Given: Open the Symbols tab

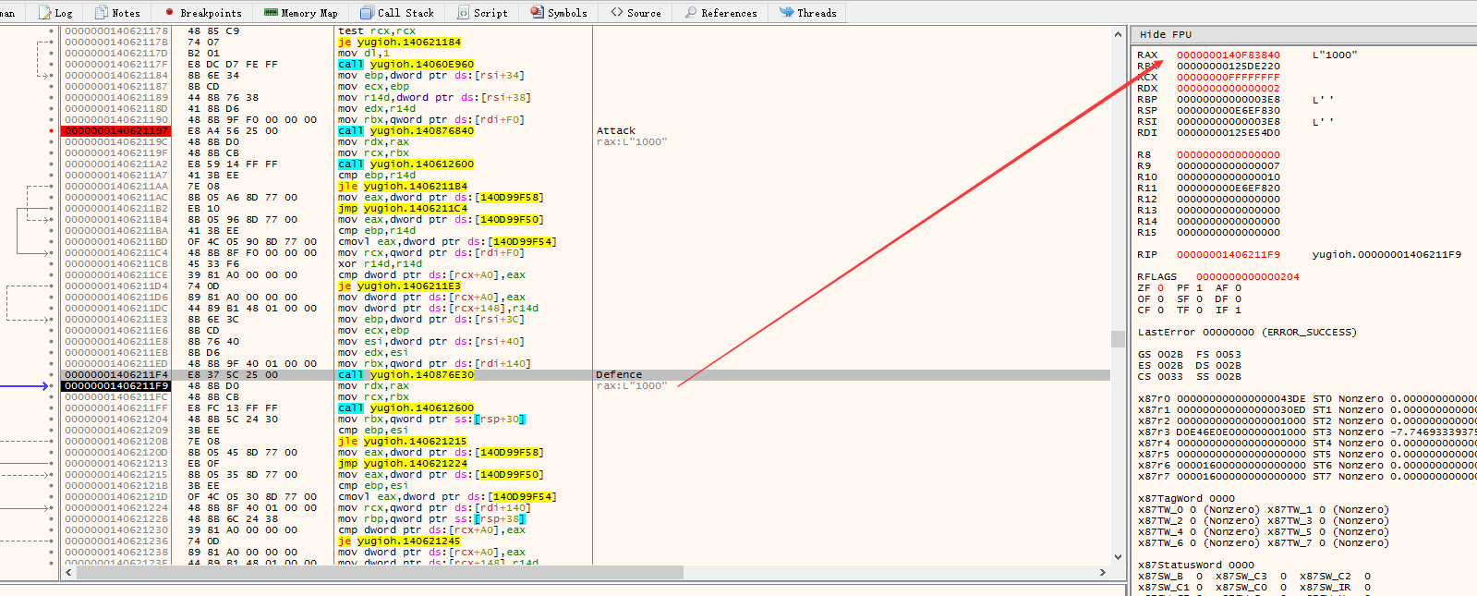Looking at the screenshot, I should pos(559,13).
